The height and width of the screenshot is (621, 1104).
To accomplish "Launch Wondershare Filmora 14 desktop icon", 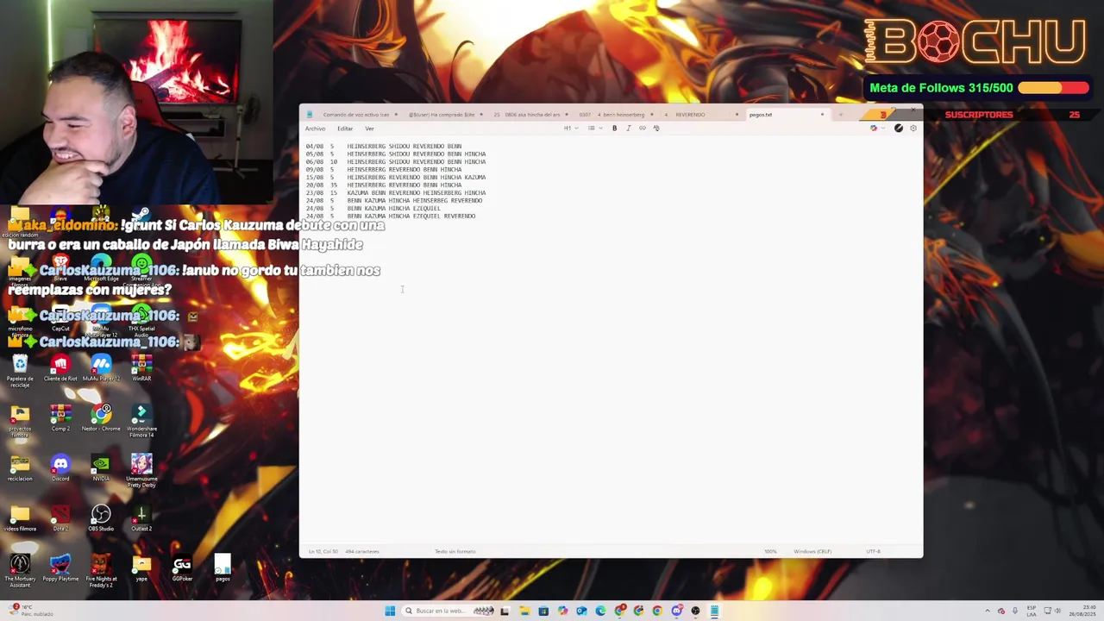I will (x=141, y=421).
